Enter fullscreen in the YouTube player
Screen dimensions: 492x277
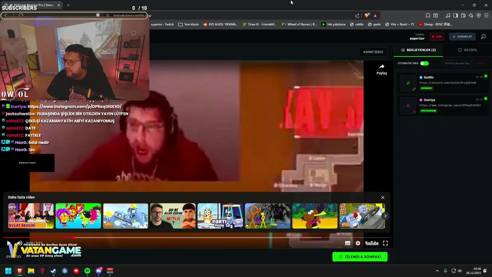(385, 243)
